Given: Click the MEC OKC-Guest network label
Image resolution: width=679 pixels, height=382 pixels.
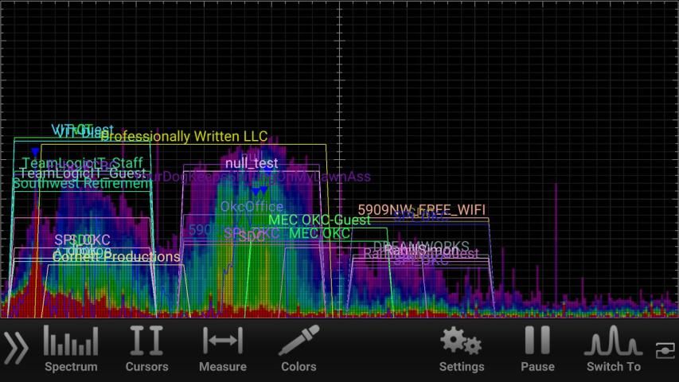Looking at the screenshot, I should pyautogui.click(x=319, y=220).
